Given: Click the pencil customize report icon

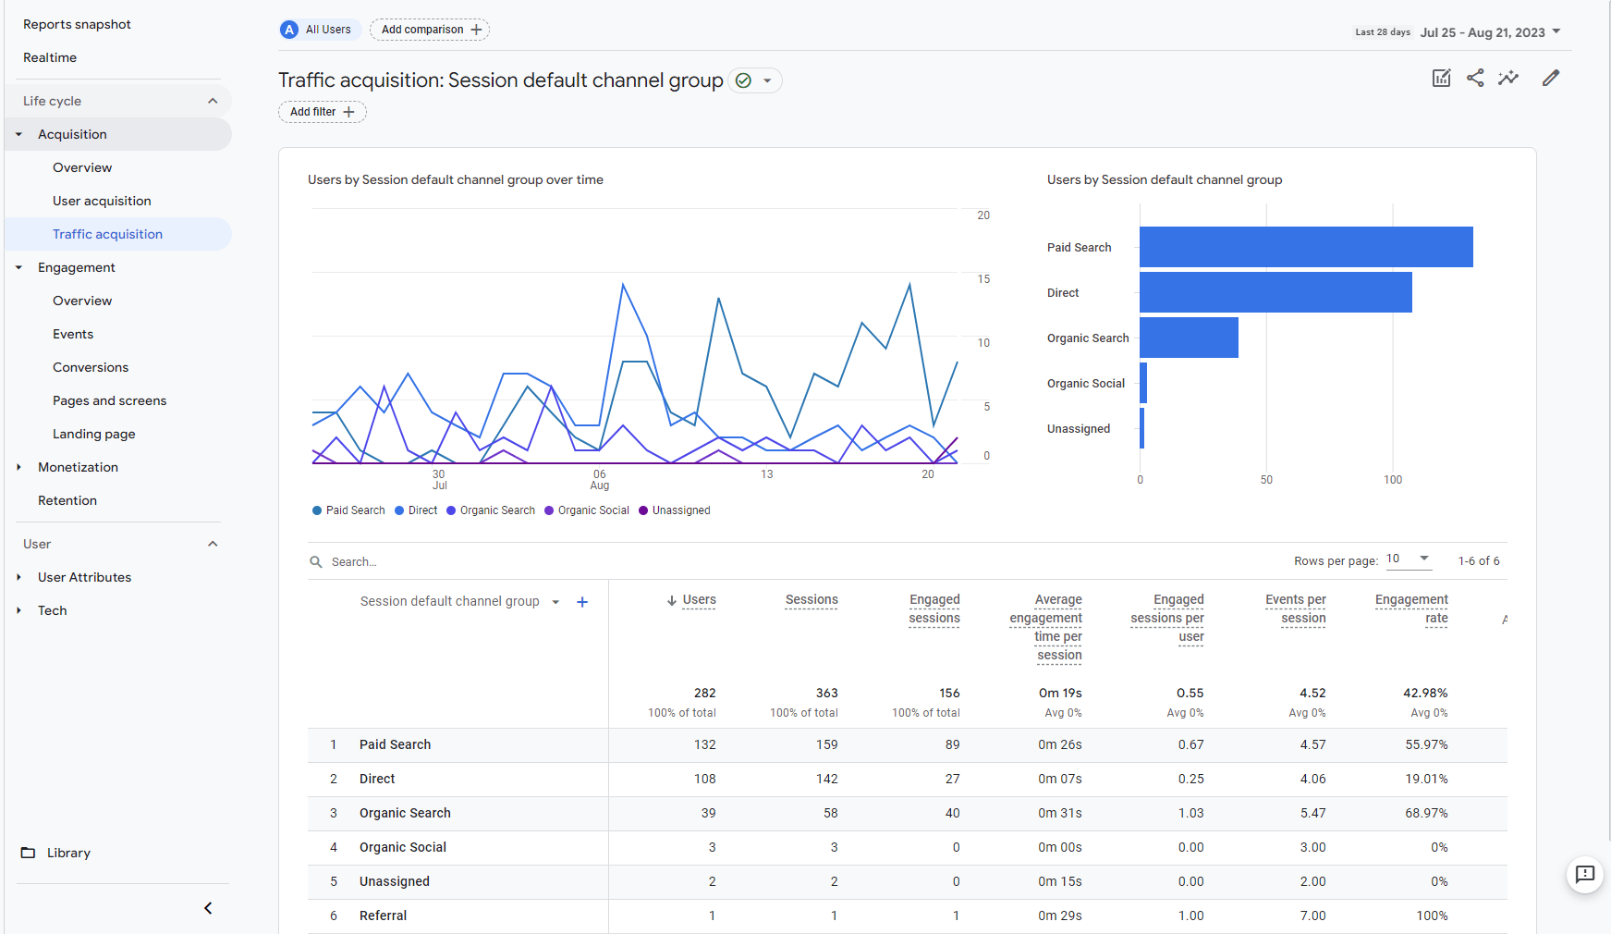Looking at the screenshot, I should pos(1551,79).
